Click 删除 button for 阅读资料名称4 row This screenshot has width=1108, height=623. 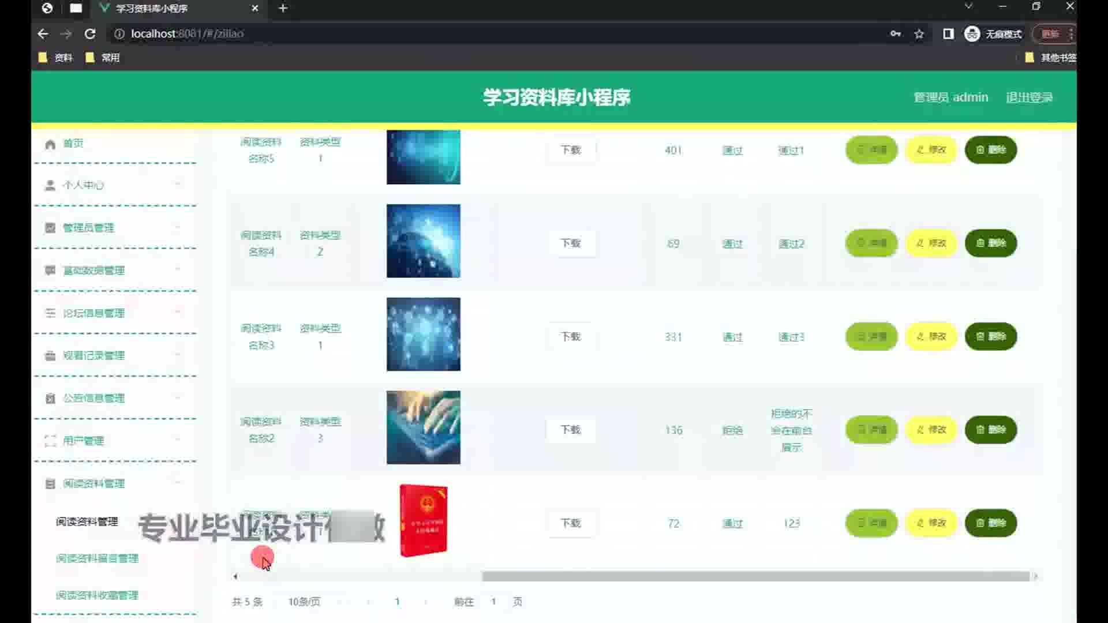tap(990, 243)
